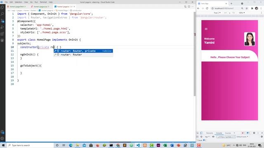Click the Windows Start button

pyautogui.click(x=3, y=145)
